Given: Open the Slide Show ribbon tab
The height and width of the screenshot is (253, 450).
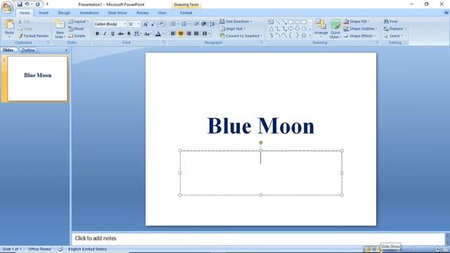Looking at the screenshot, I should click(x=117, y=13).
